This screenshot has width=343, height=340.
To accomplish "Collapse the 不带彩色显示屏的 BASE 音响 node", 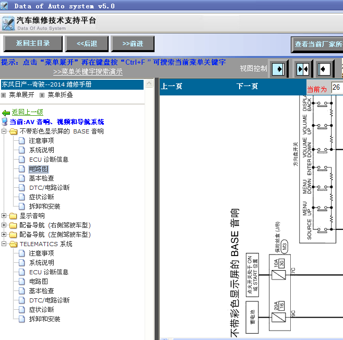I will [4, 131].
